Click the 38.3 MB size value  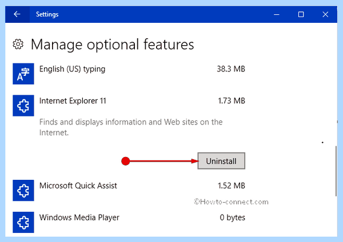(x=231, y=69)
